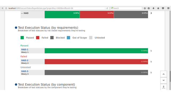The image size is (171, 96).
Task: Bookmark this page with the star icon
Action: [x=145, y=8]
